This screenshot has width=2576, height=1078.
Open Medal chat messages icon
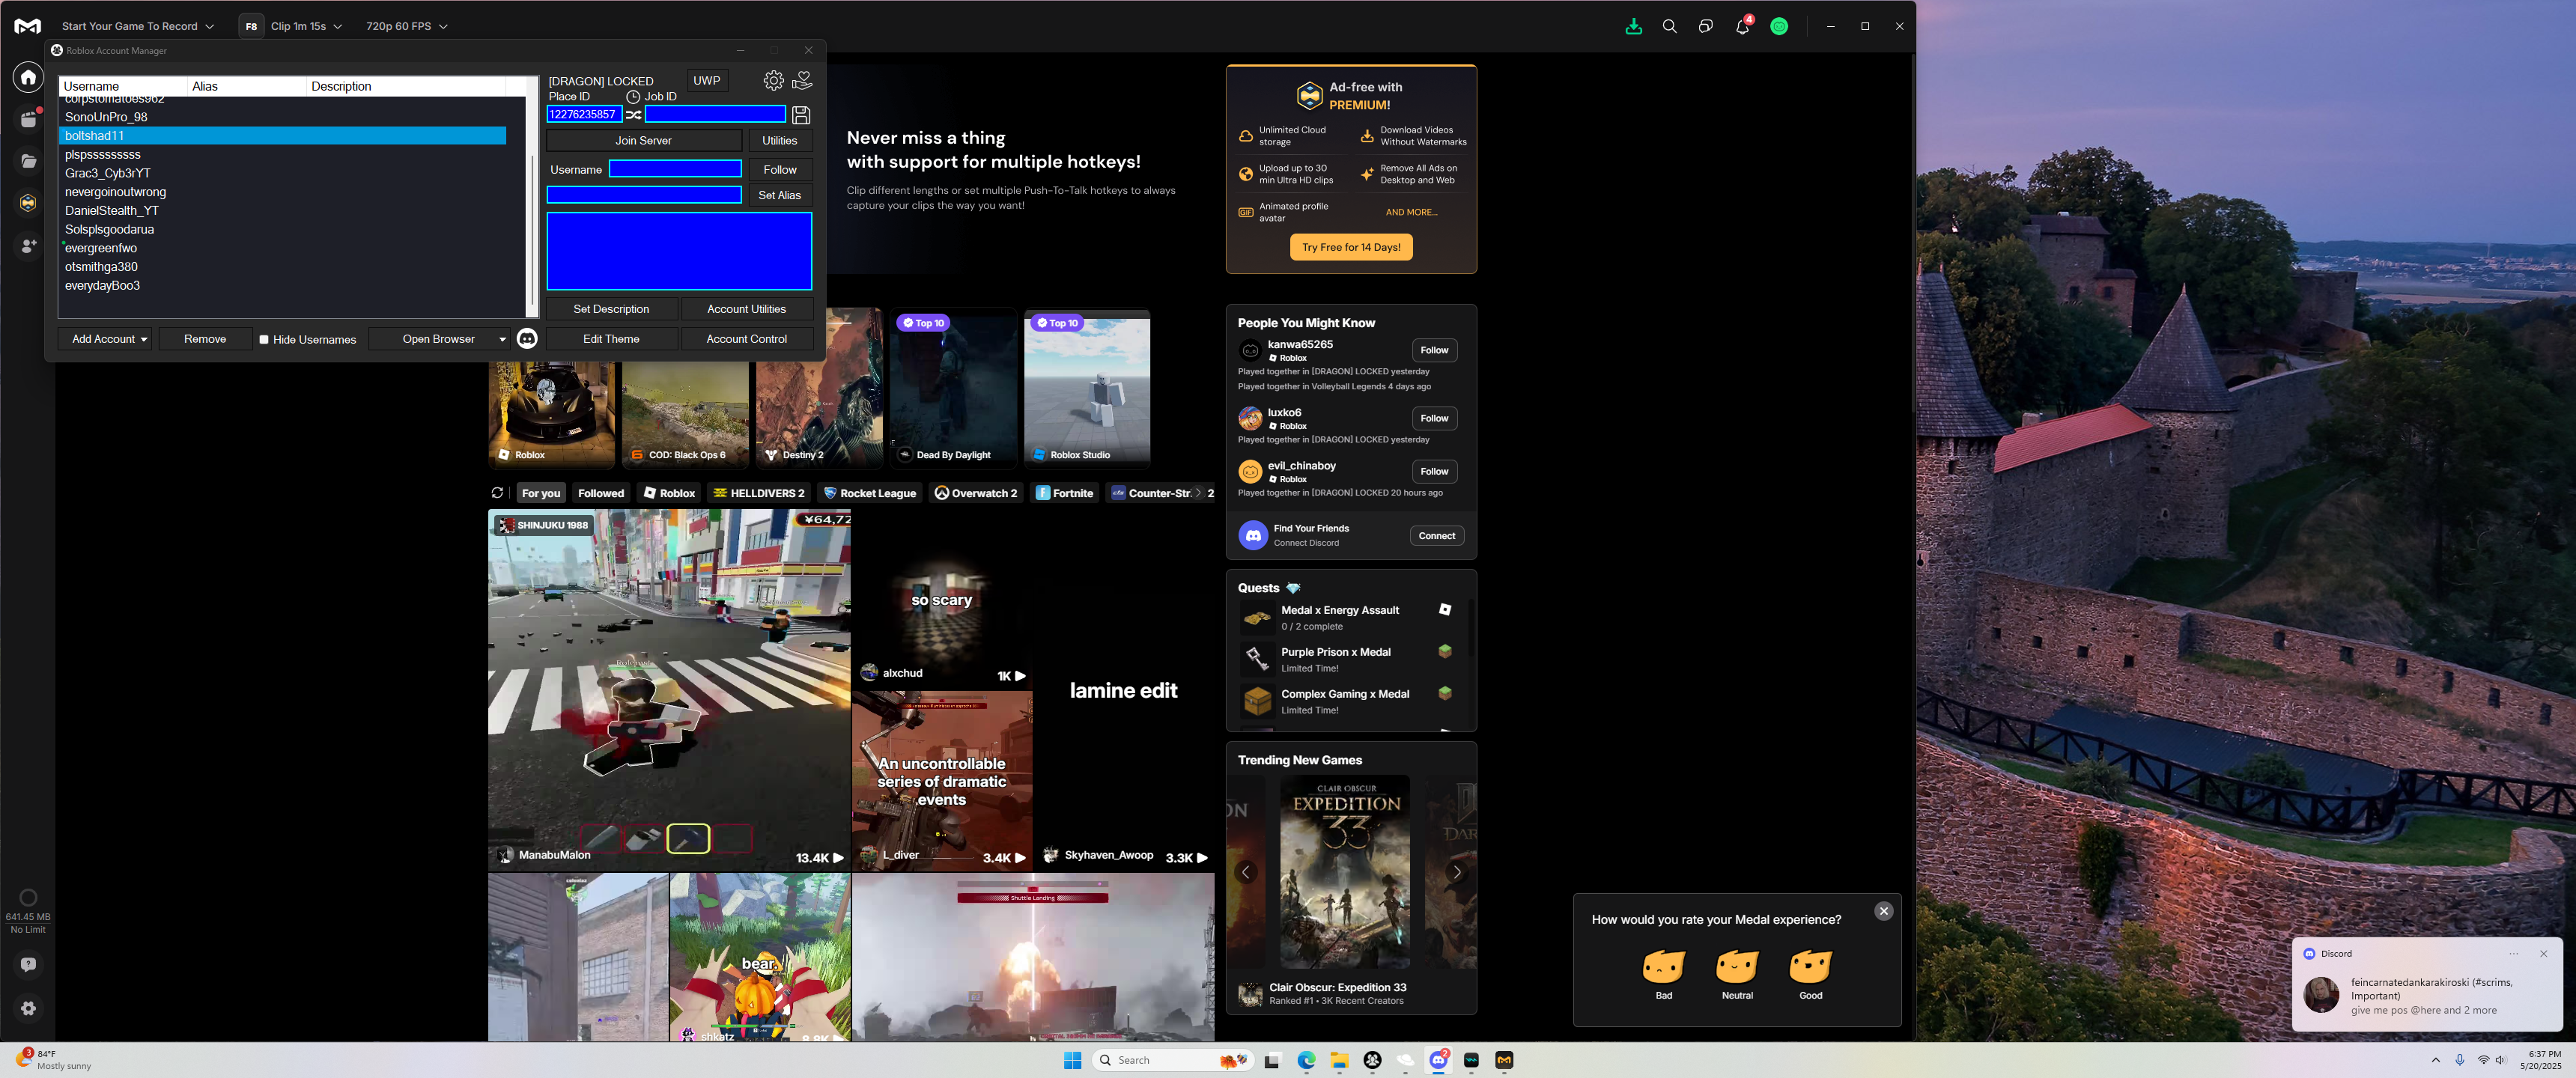coord(1706,27)
